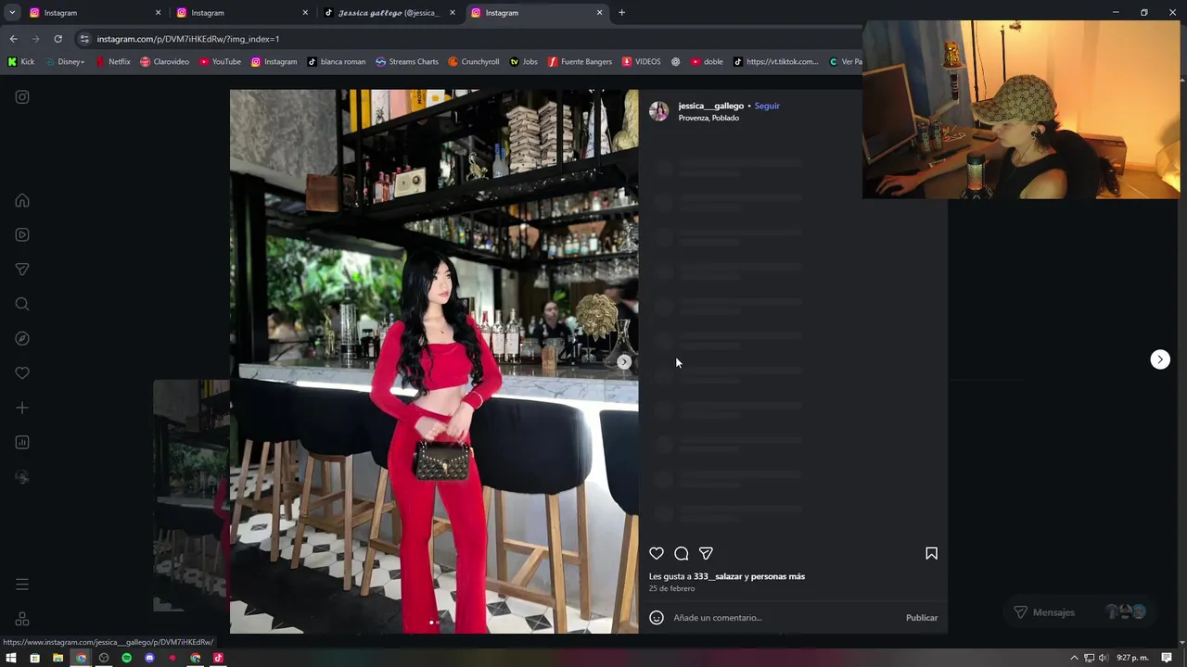
Task: Open jessica__gallego profile picture
Action: (x=658, y=111)
